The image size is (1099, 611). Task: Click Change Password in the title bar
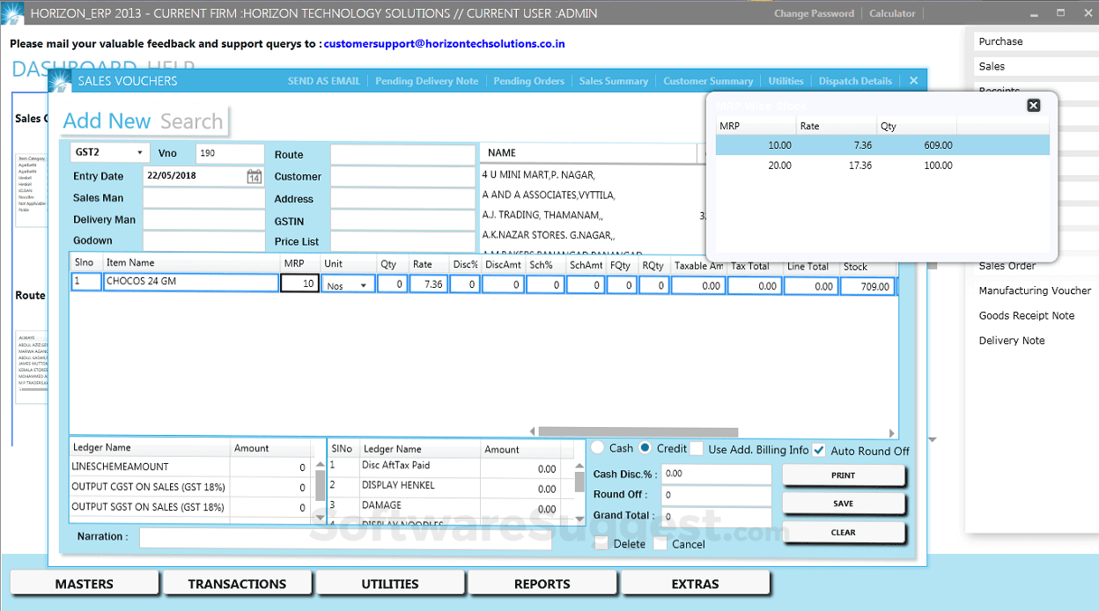pyautogui.click(x=814, y=12)
